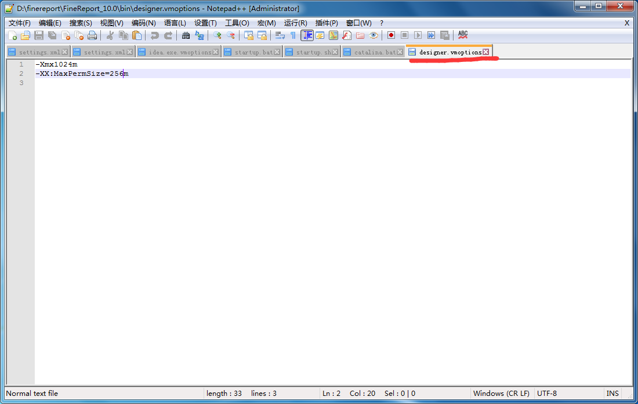Click the Windows (CR LF) status bar entry

point(501,394)
